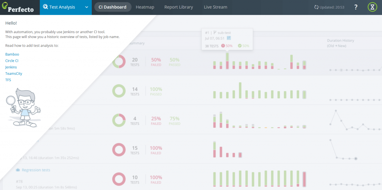Click the report icon in build tooltip
382x190 pixels.
coord(229,38)
